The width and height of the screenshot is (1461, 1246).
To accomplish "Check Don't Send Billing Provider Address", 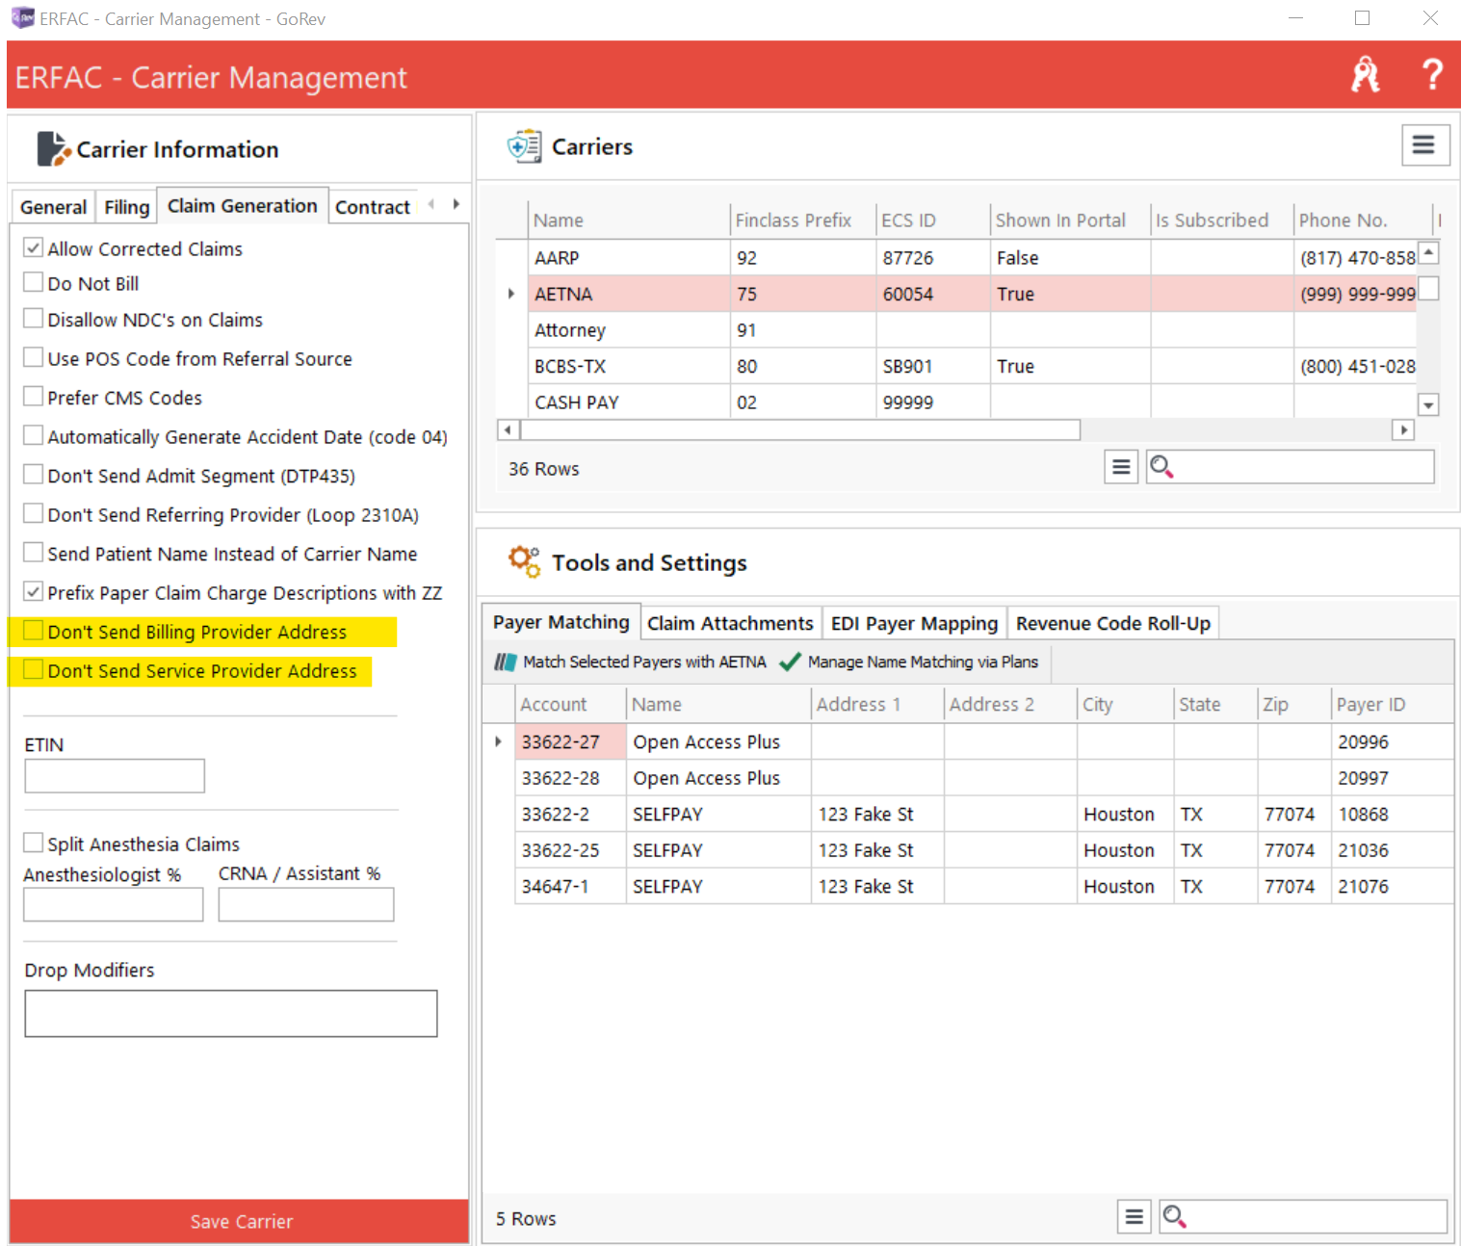I will (x=34, y=631).
